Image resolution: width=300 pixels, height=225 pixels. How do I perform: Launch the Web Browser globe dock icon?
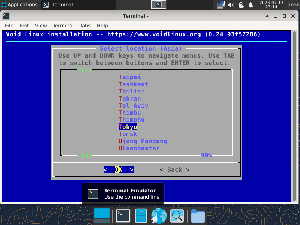pyautogui.click(x=159, y=216)
